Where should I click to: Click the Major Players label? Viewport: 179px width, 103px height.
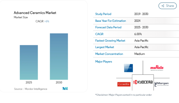point(103,61)
